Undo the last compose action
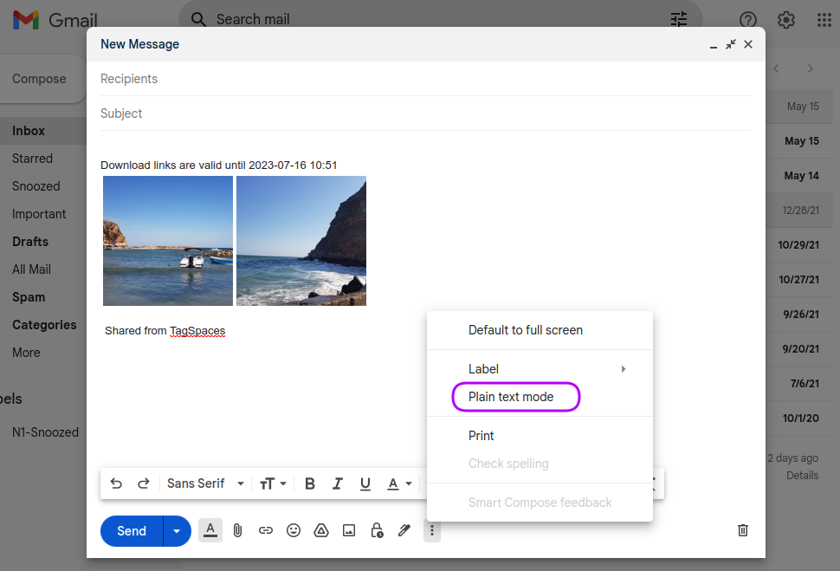The height and width of the screenshot is (571, 840). tap(117, 483)
